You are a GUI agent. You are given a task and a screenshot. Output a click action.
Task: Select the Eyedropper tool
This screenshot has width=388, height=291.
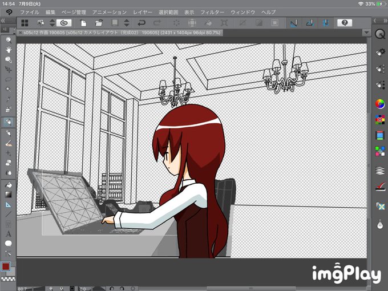click(x=9, y=99)
